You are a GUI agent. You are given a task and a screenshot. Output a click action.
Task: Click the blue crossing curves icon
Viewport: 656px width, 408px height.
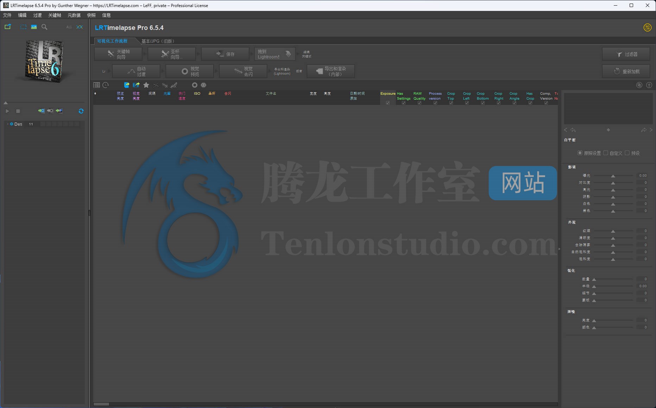point(80,27)
